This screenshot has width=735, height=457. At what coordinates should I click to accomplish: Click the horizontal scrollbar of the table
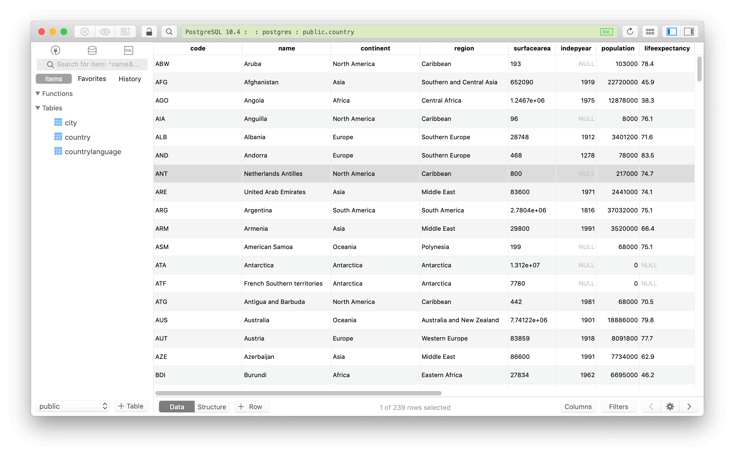(x=298, y=393)
